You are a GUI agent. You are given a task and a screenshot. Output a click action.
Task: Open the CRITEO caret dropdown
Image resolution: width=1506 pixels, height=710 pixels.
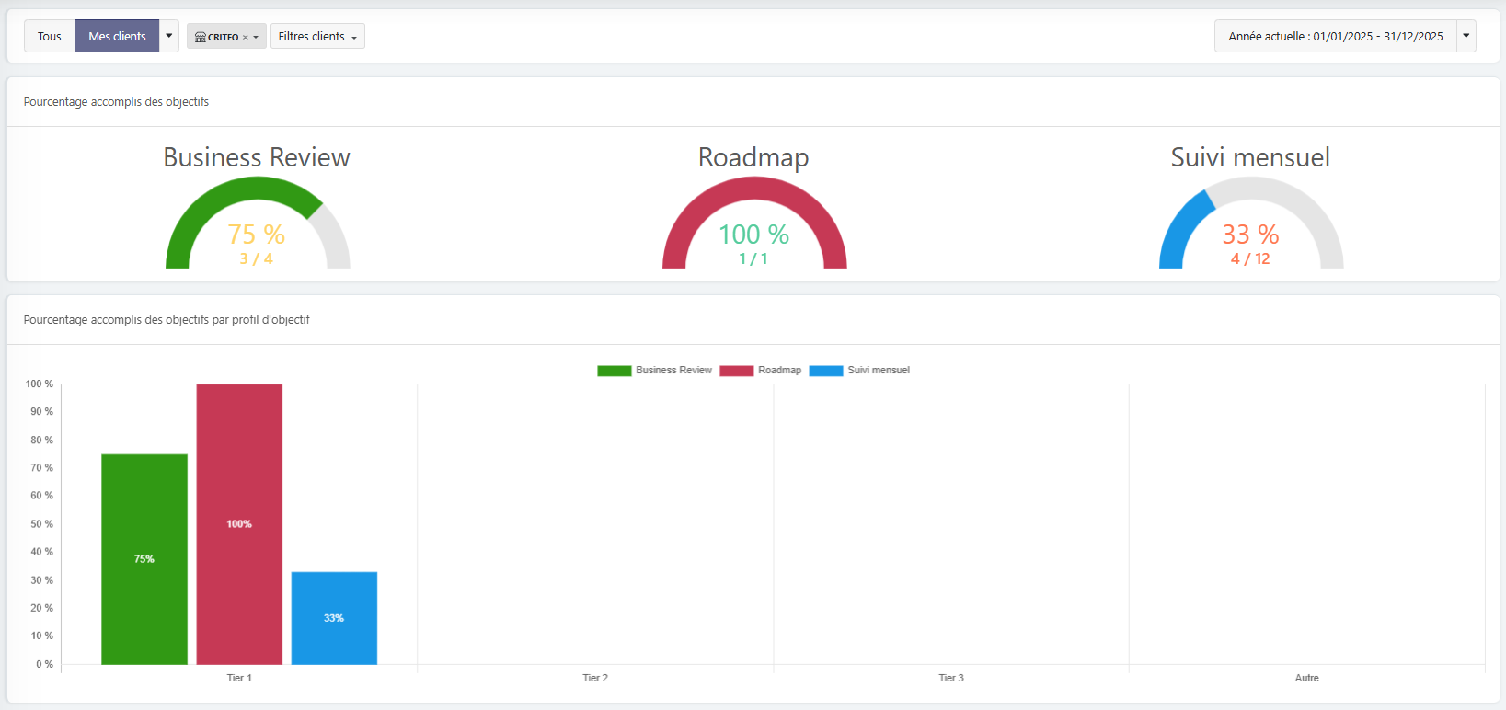[256, 38]
